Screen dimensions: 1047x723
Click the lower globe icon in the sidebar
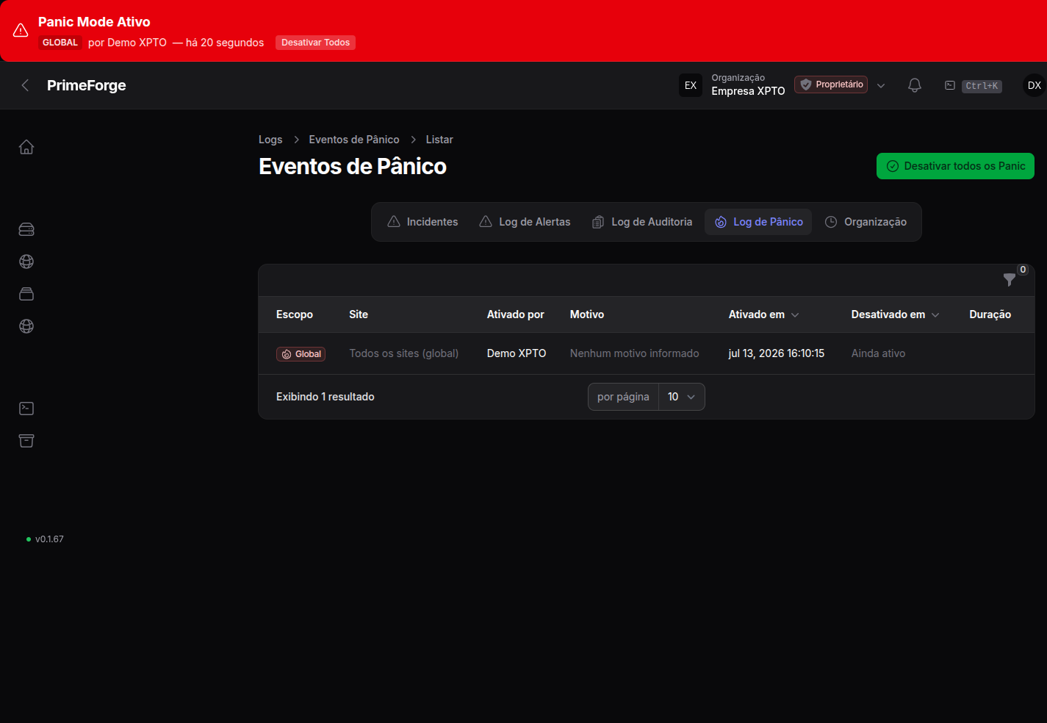pyautogui.click(x=26, y=326)
